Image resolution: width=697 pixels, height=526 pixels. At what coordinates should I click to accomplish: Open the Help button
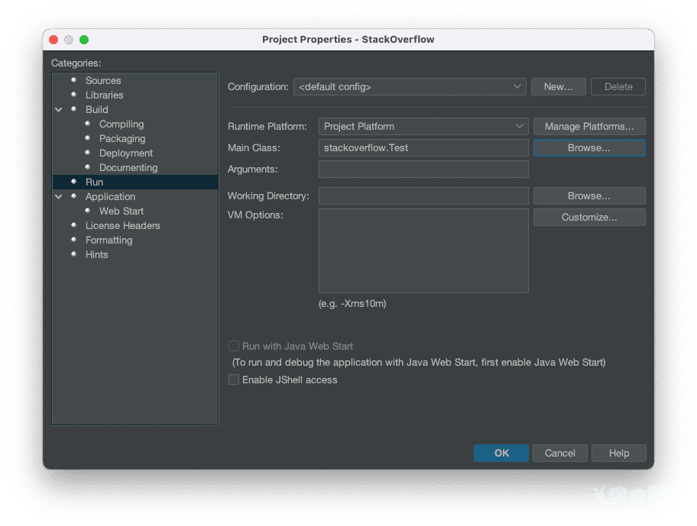coord(619,453)
